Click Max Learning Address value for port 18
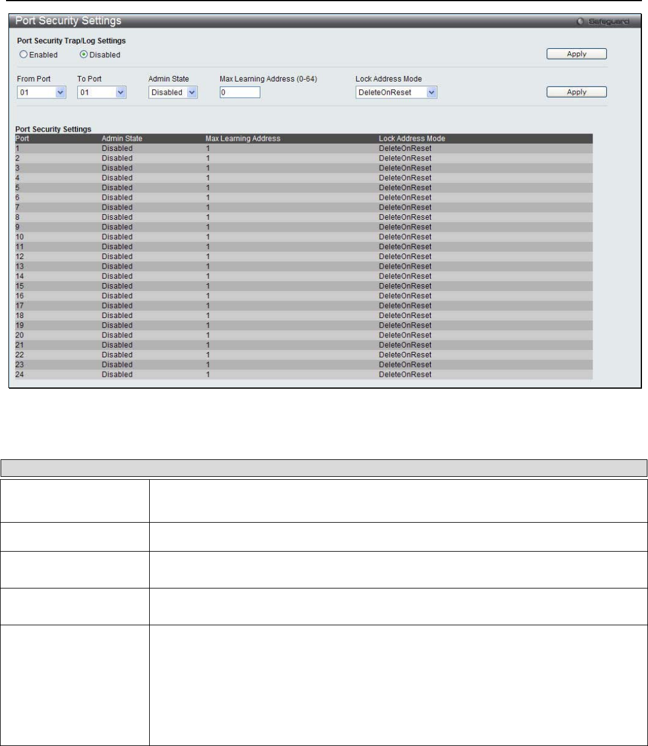The height and width of the screenshot is (746, 648). (208, 315)
